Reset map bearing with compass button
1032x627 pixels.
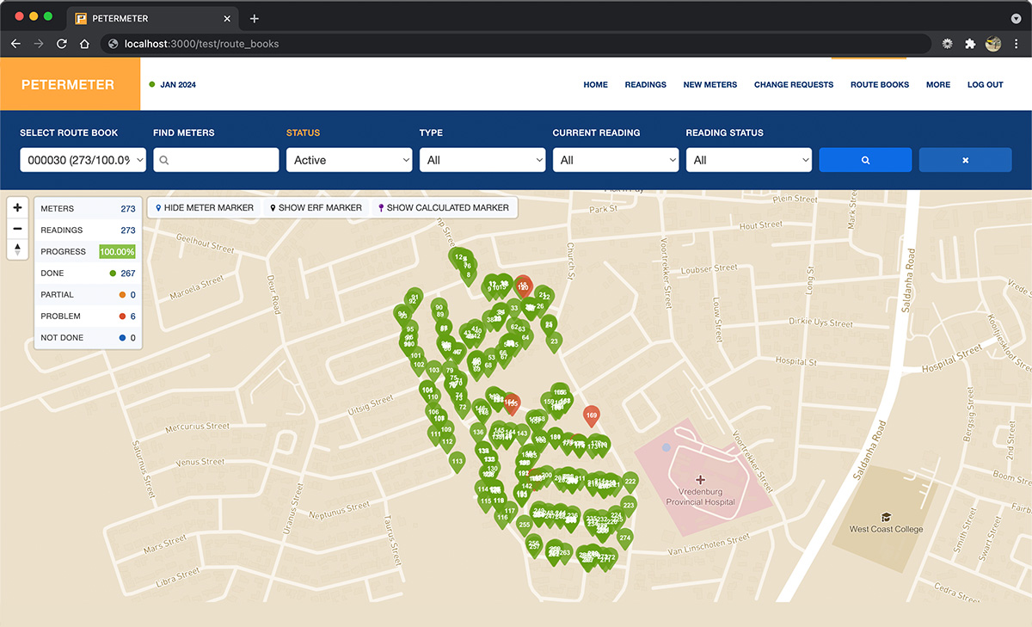pos(17,249)
